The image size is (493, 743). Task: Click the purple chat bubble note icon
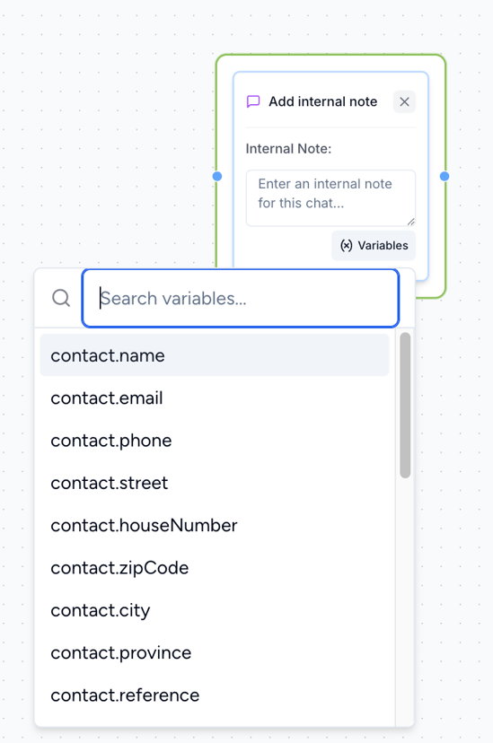pyautogui.click(x=253, y=101)
